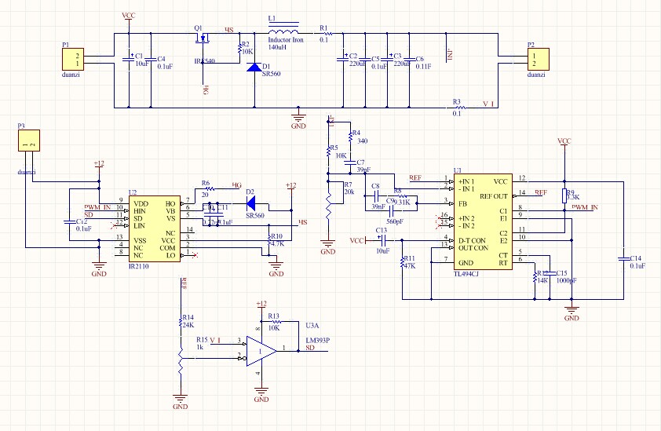Select the P1 duanzi connector block
Image resolution: width=661 pixels, height=431 pixels.
coord(73,59)
